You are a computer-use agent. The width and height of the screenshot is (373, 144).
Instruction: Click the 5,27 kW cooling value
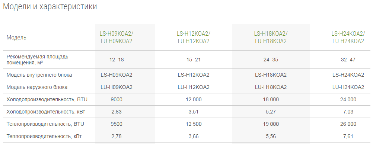click(271, 112)
